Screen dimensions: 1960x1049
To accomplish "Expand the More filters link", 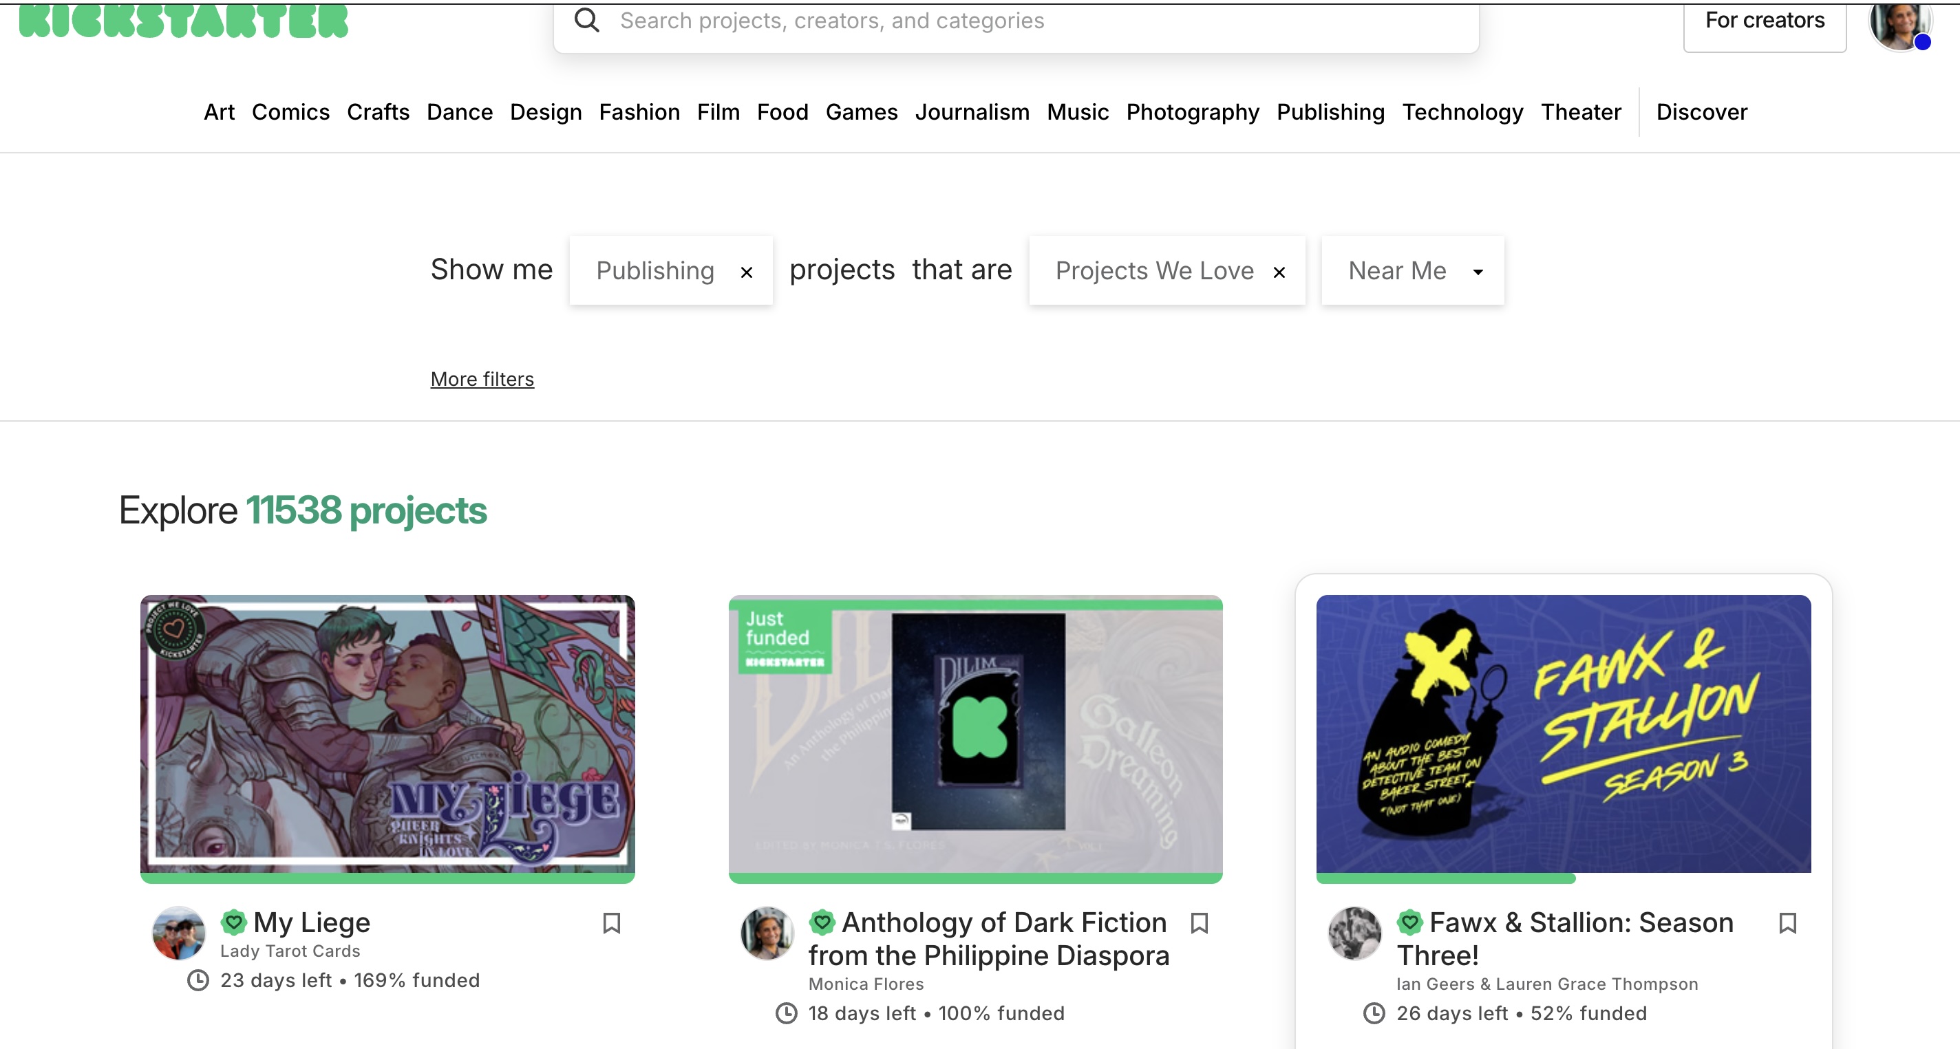I will (482, 379).
